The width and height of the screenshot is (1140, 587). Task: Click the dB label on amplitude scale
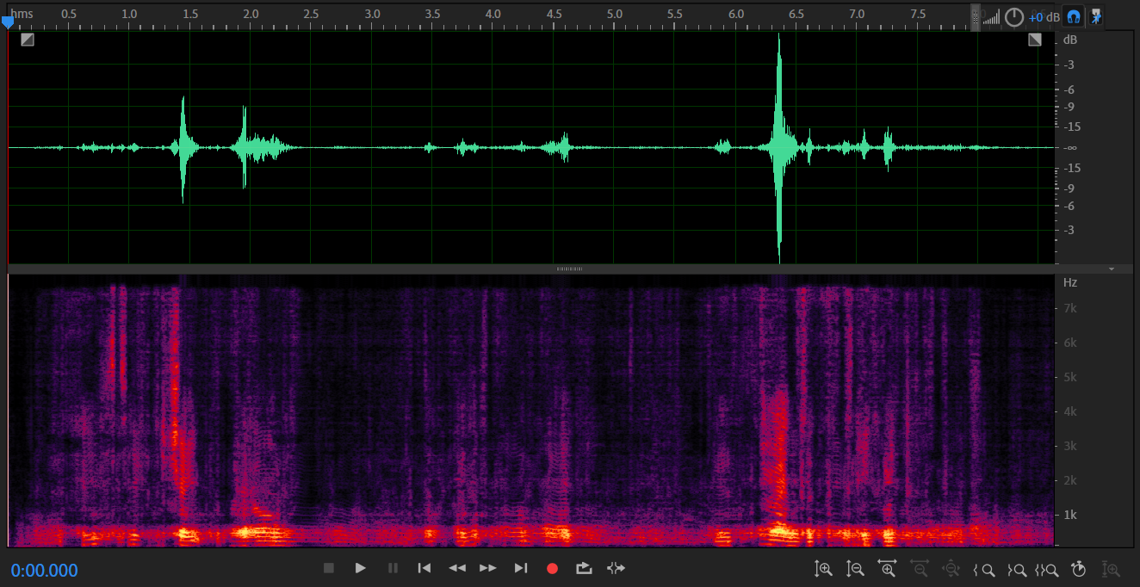click(x=1070, y=40)
